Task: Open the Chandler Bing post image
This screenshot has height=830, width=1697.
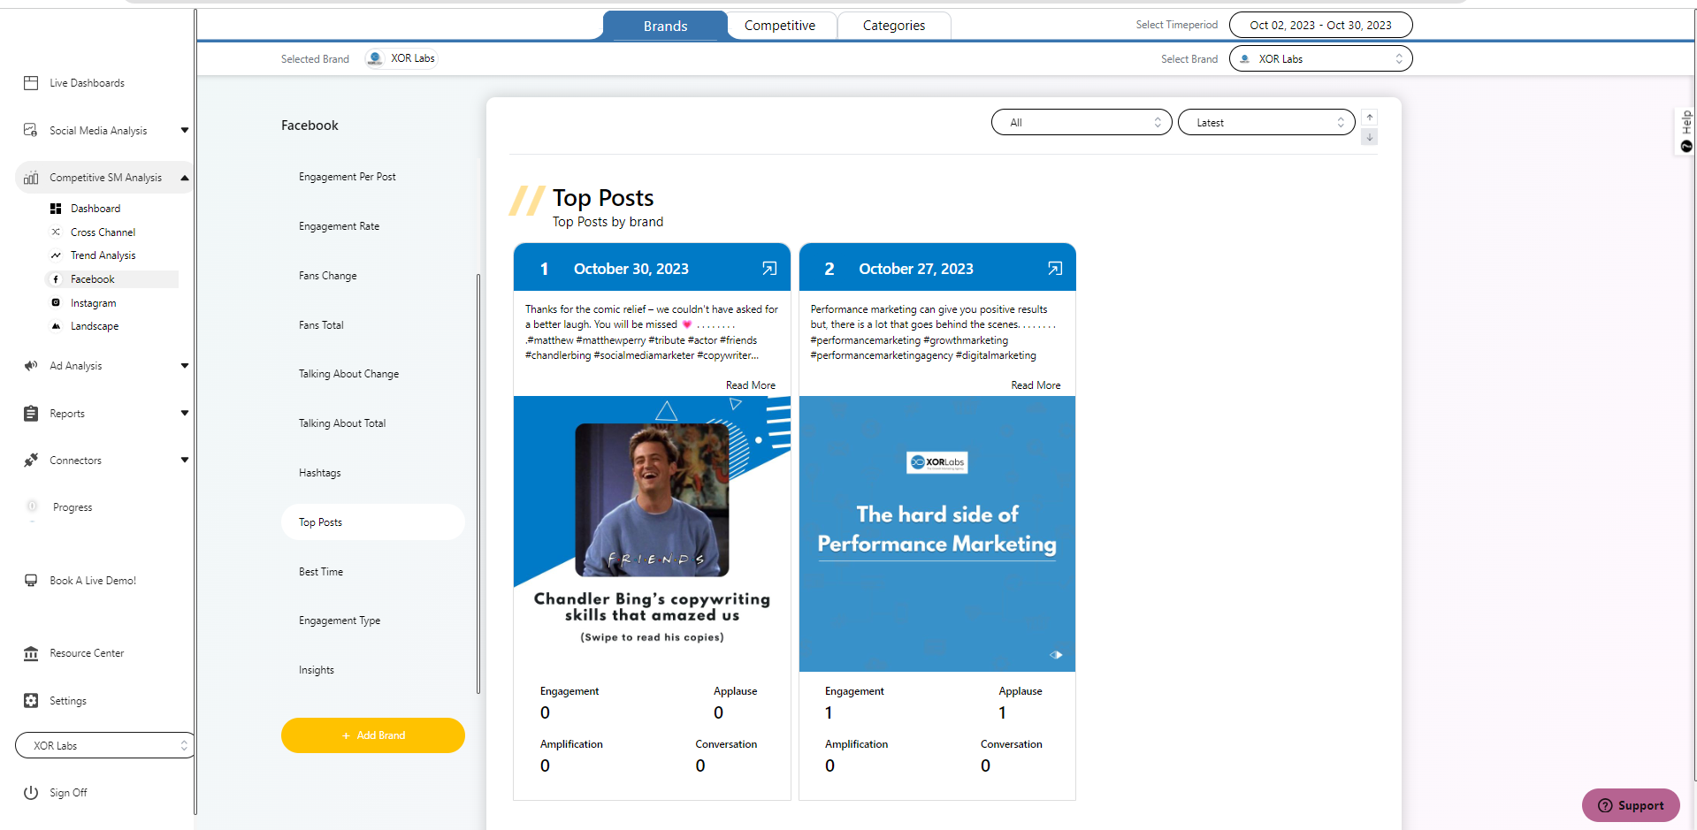Action: (x=652, y=530)
